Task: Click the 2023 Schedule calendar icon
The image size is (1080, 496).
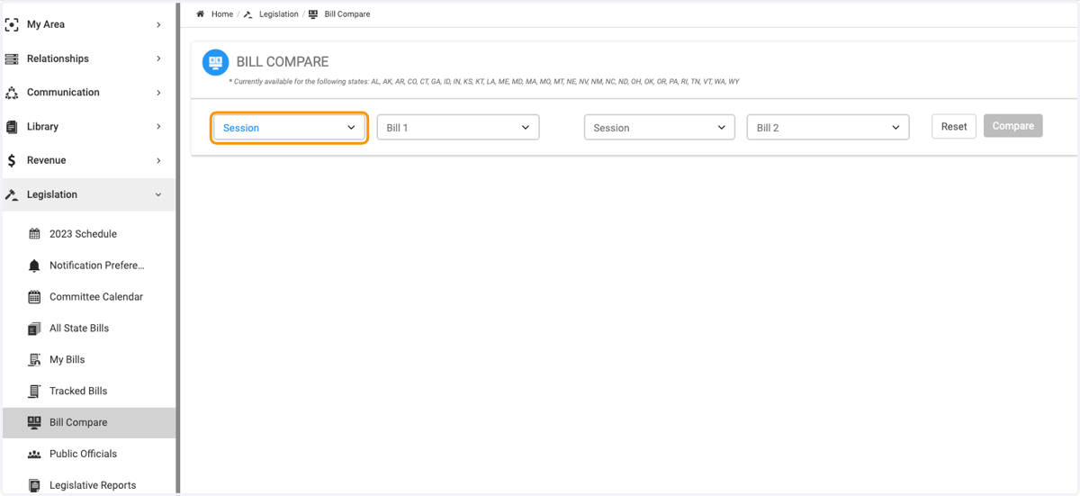Action: tap(34, 234)
